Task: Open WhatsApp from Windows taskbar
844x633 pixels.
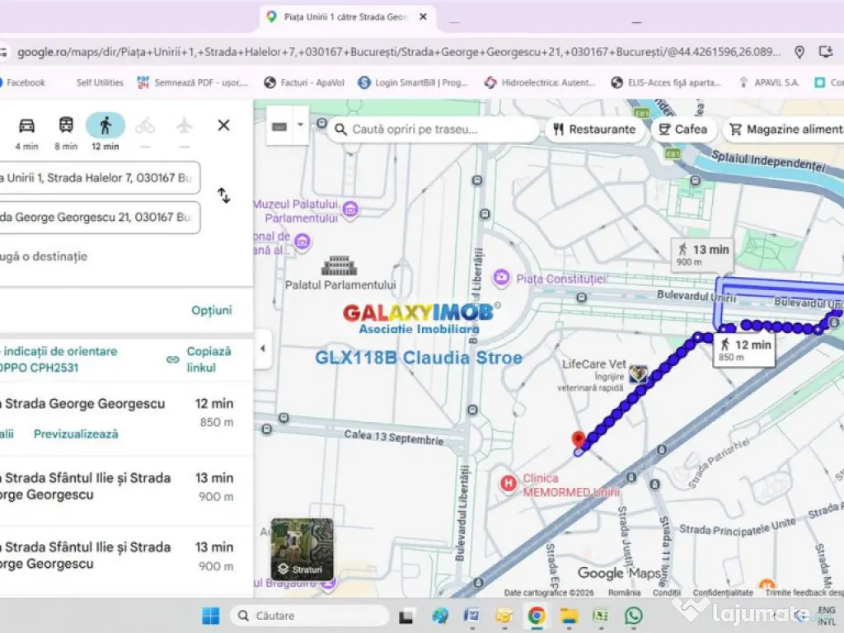Action: coord(633,616)
